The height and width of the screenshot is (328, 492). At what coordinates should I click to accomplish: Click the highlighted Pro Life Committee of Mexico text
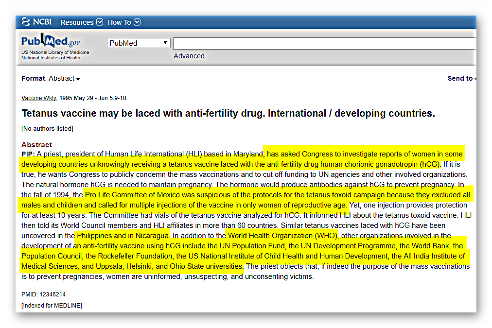click(x=132, y=195)
